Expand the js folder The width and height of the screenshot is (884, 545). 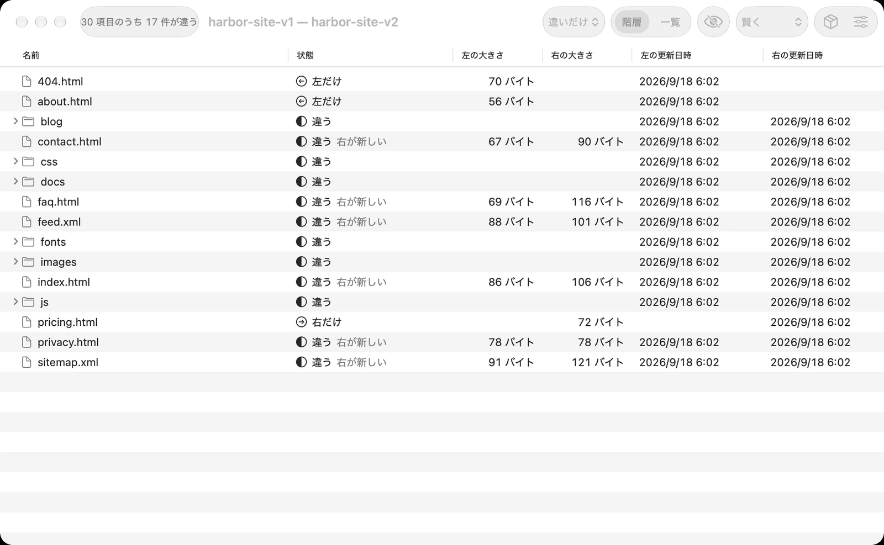[x=15, y=302]
